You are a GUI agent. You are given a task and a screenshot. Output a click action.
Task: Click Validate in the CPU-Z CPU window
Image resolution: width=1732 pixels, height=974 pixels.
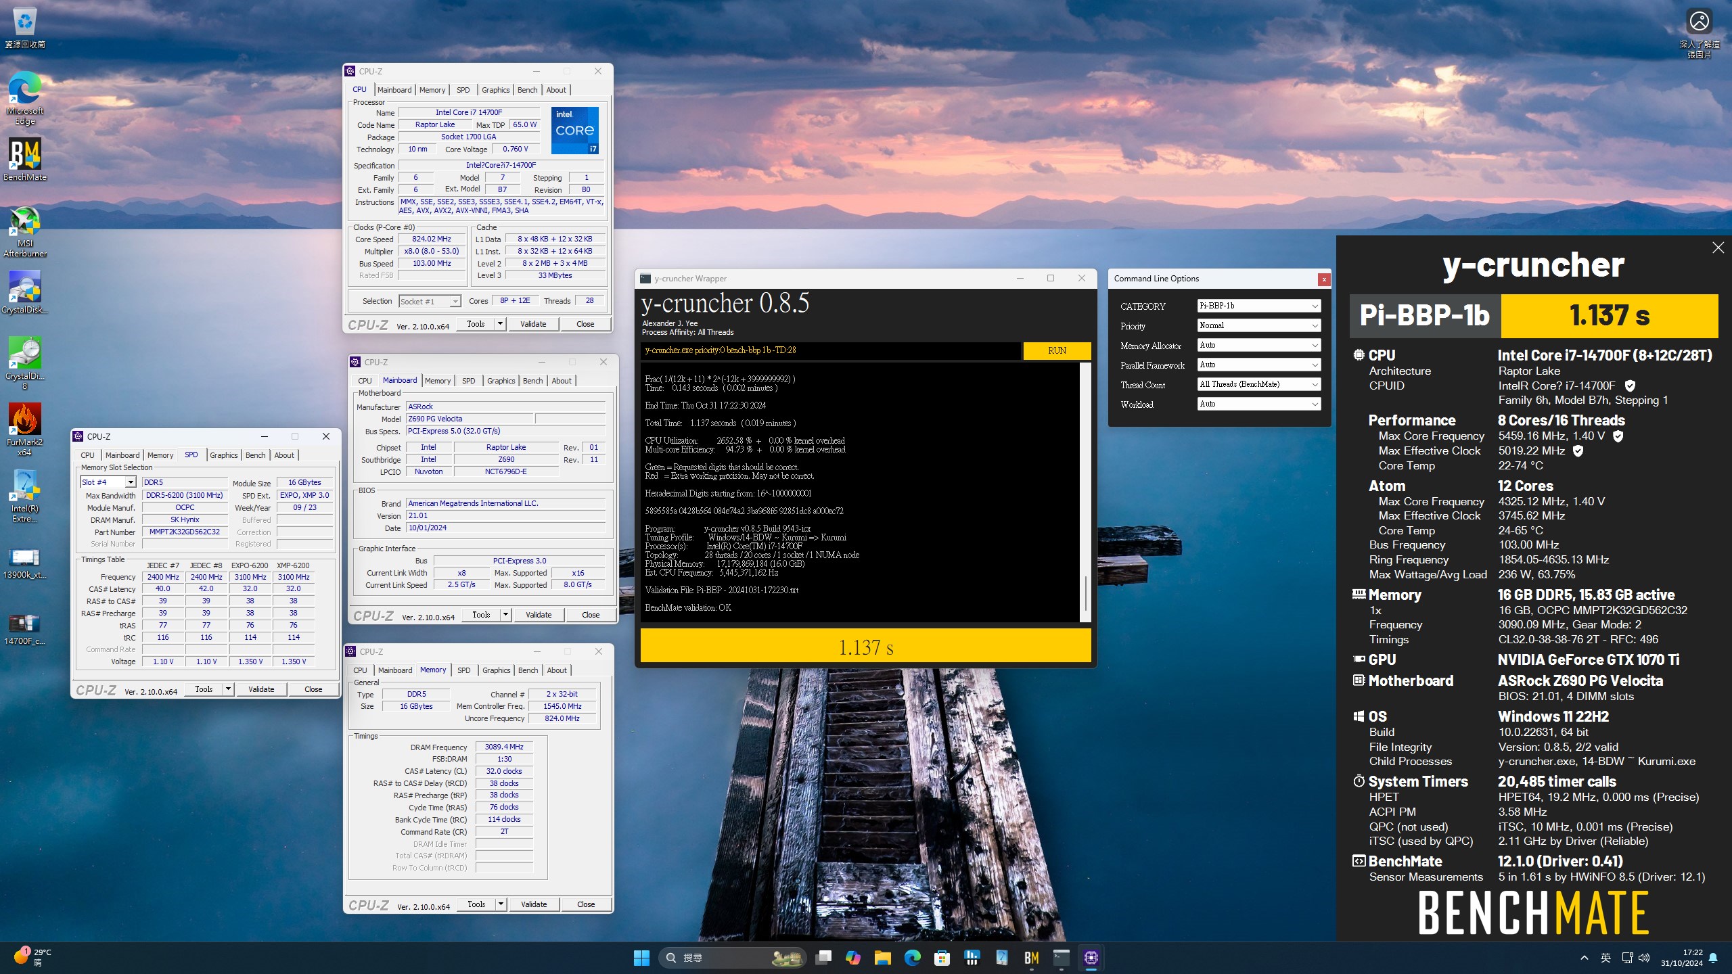pos(533,324)
